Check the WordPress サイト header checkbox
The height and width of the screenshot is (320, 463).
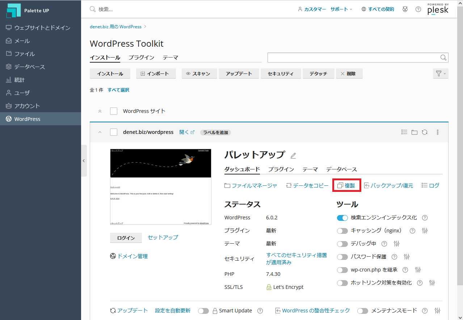pos(114,111)
